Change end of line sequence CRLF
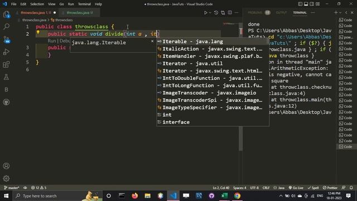The image size is (357, 201). [266, 188]
